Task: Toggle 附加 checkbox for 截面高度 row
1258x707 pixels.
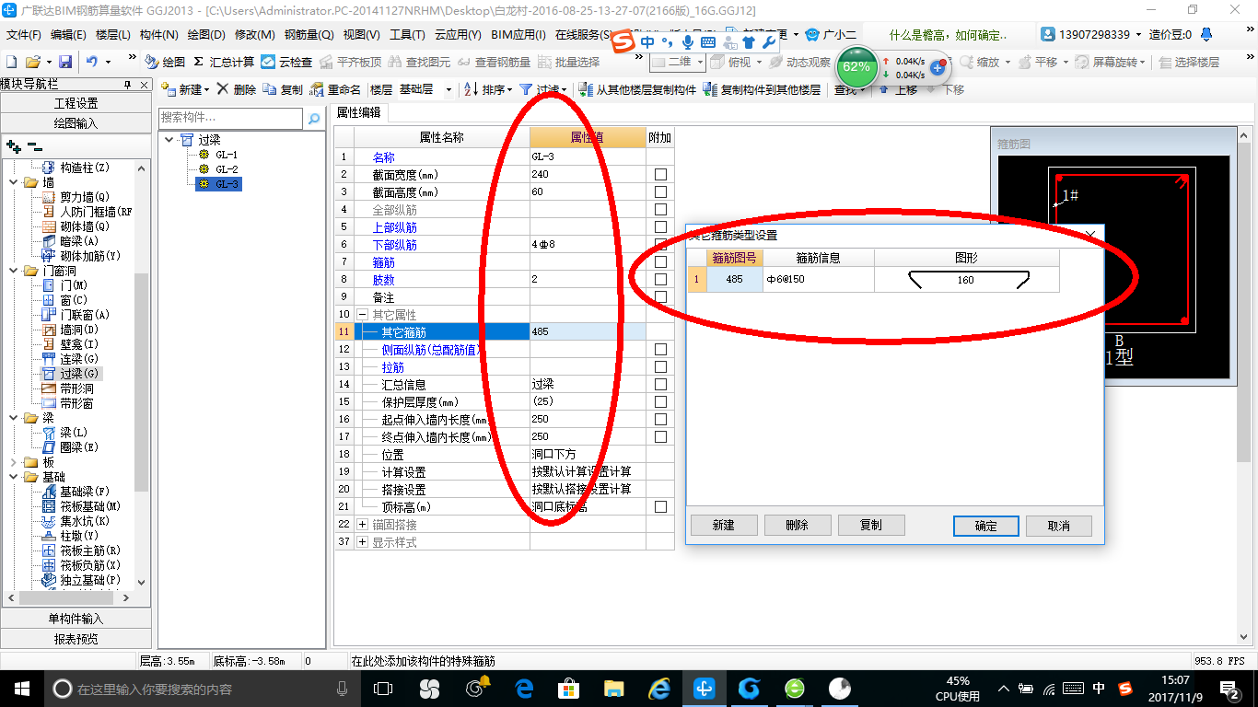Action: 660,191
